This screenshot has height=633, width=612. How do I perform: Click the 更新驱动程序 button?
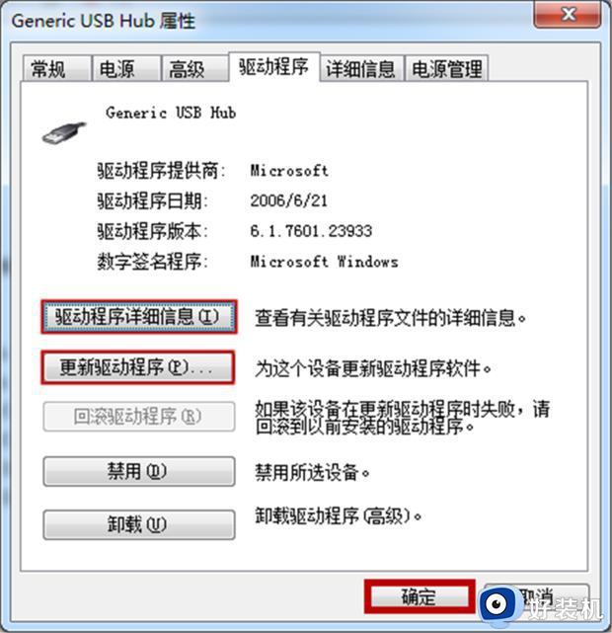coord(138,367)
